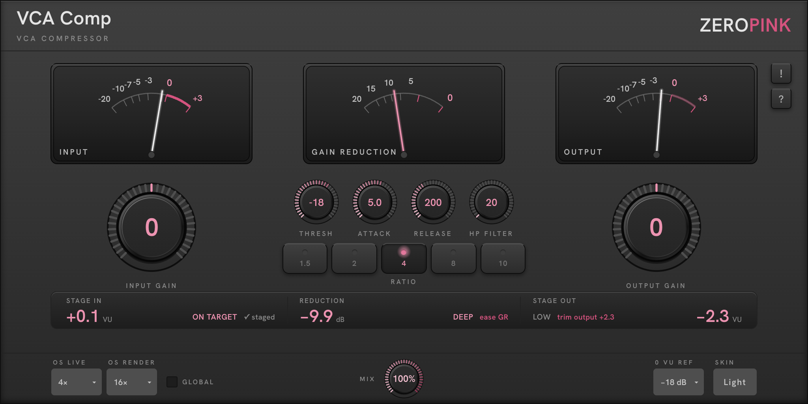Click the Attack knob showing 5.0
The image size is (808, 404).
coord(375,202)
